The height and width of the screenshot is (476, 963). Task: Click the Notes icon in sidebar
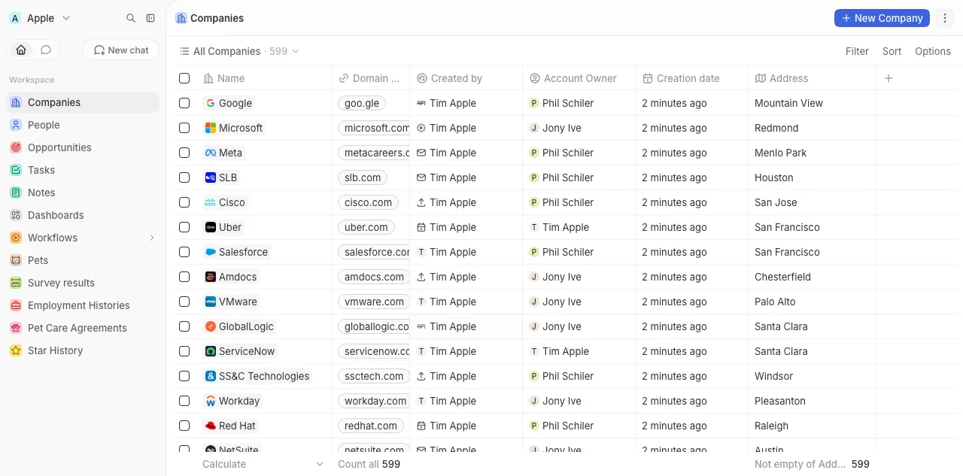tap(16, 193)
